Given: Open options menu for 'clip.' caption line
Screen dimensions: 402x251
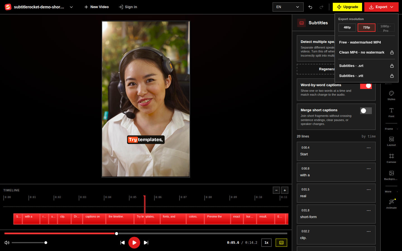Looking at the screenshot, I should (368, 231).
